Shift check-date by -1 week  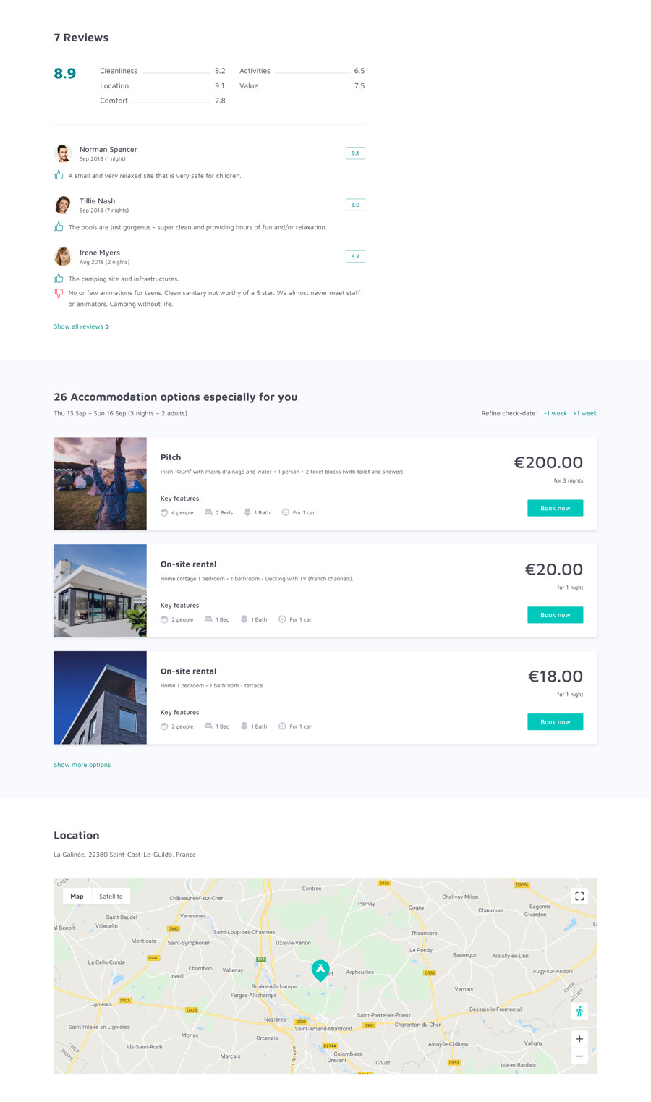(x=556, y=413)
